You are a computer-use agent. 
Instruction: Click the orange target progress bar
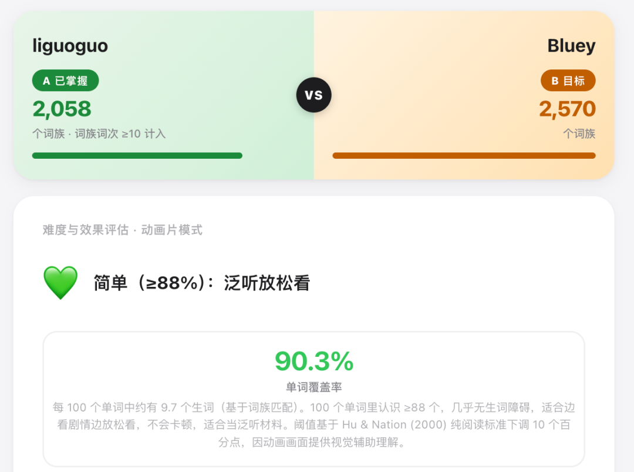[464, 156]
